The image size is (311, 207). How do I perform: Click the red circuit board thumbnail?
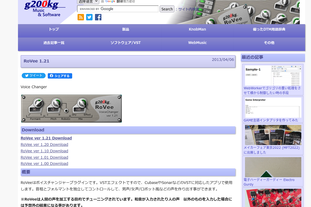coord(273,198)
